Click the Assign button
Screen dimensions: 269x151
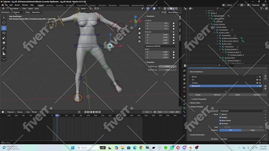(x=198, y=95)
